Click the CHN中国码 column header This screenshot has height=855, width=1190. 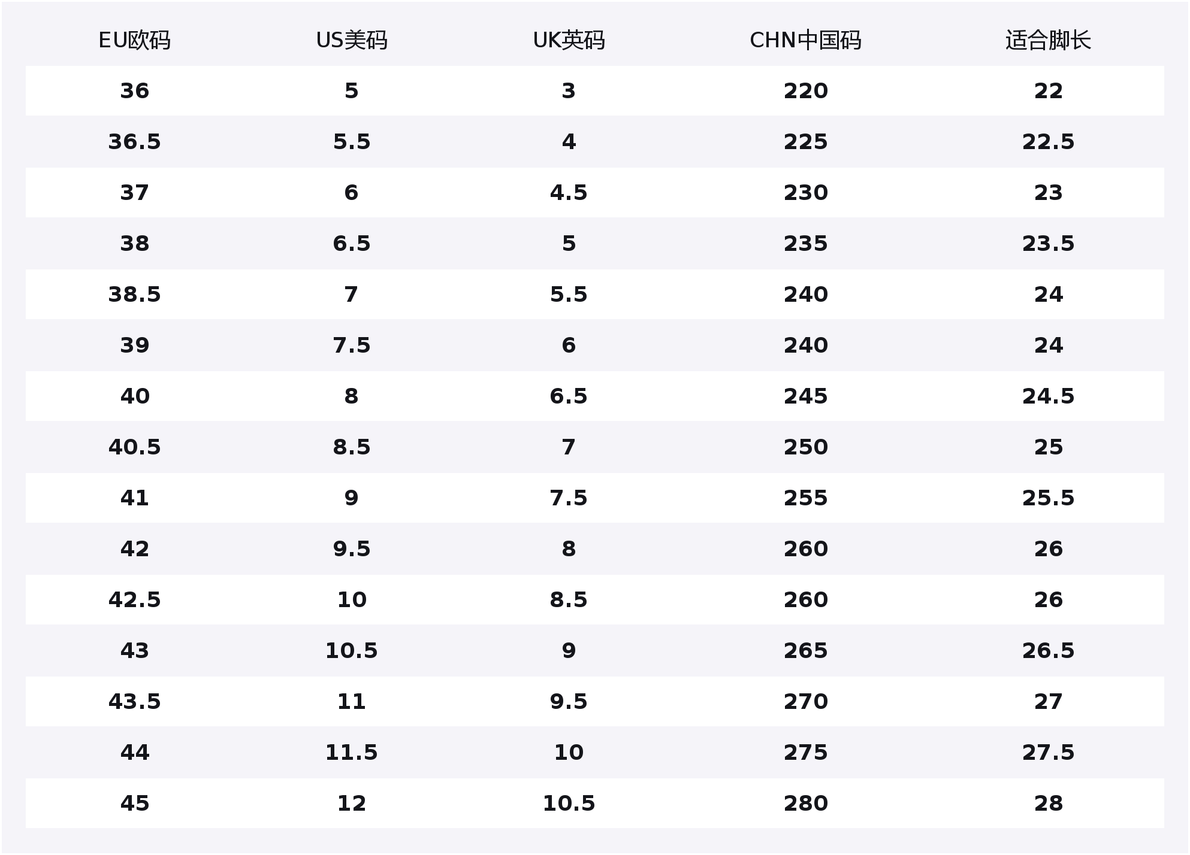point(805,40)
